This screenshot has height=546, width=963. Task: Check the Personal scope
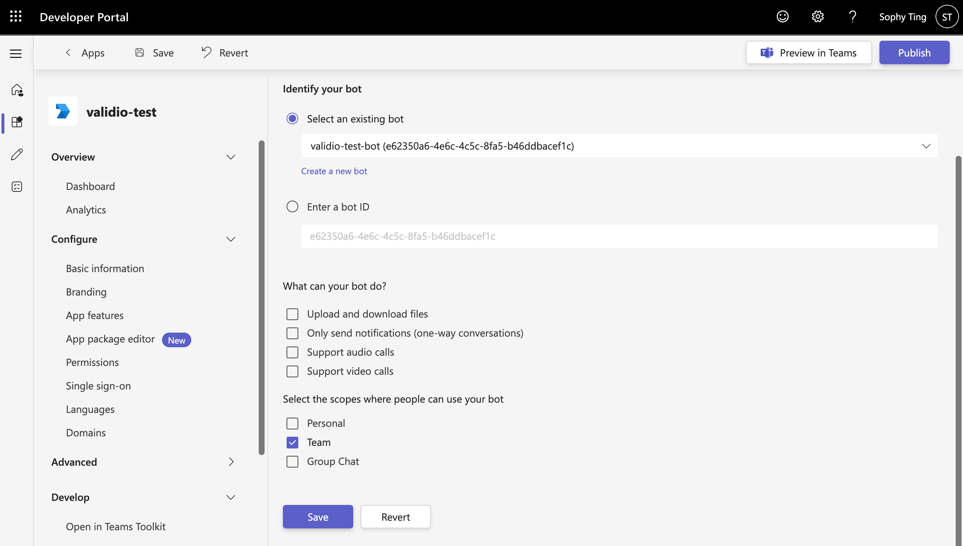click(292, 424)
